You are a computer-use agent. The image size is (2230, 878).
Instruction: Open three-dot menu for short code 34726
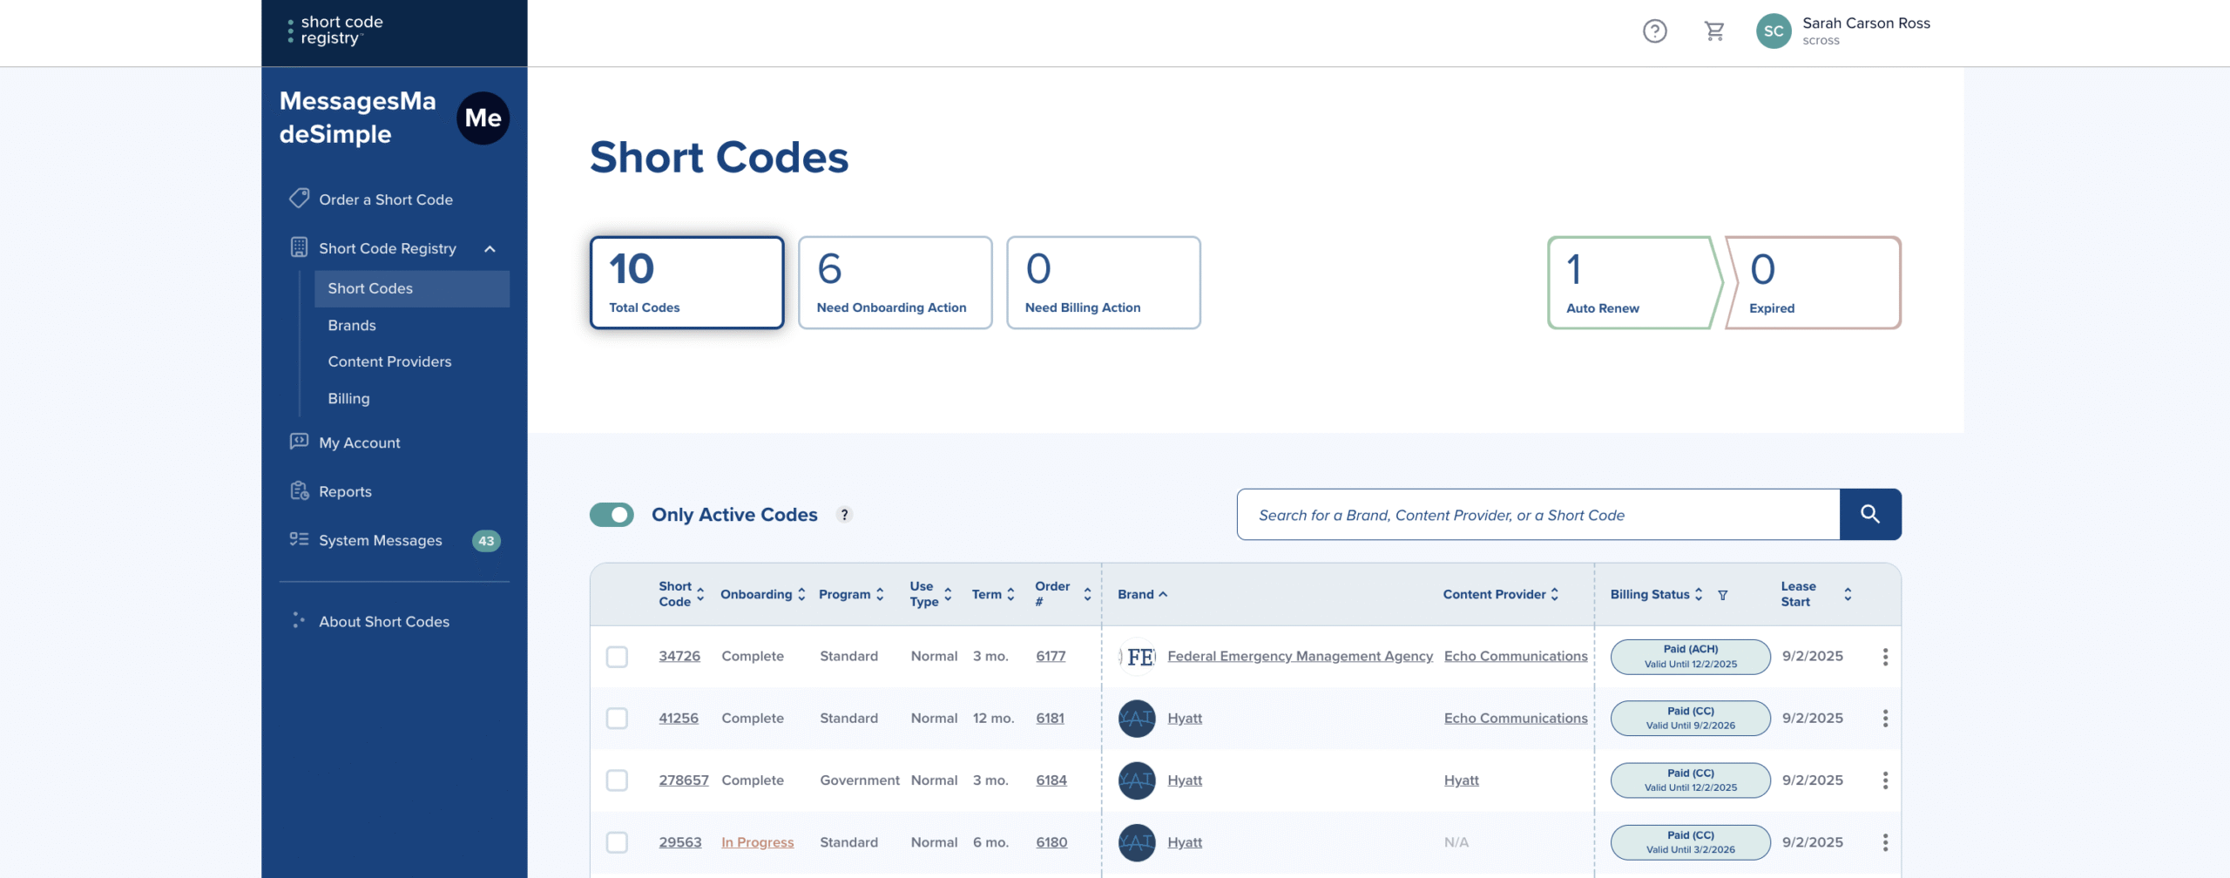tap(1885, 657)
